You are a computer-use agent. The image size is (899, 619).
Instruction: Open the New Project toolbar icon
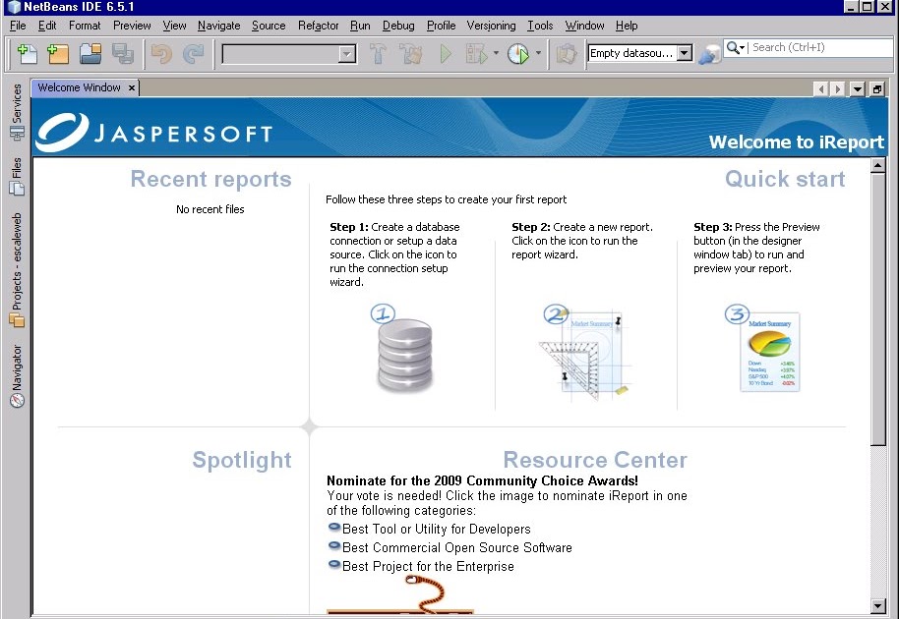click(57, 53)
